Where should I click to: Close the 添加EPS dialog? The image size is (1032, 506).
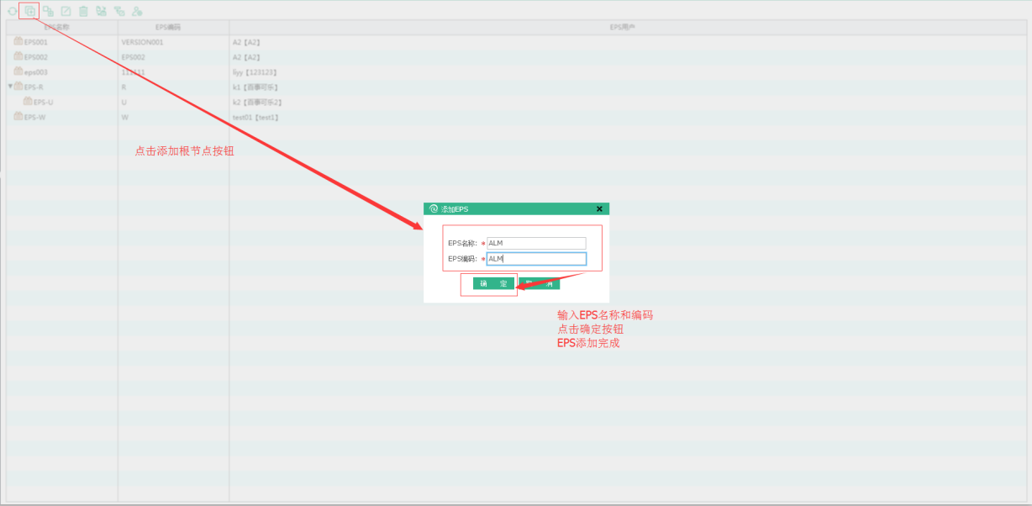pyautogui.click(x=599, y=208)
